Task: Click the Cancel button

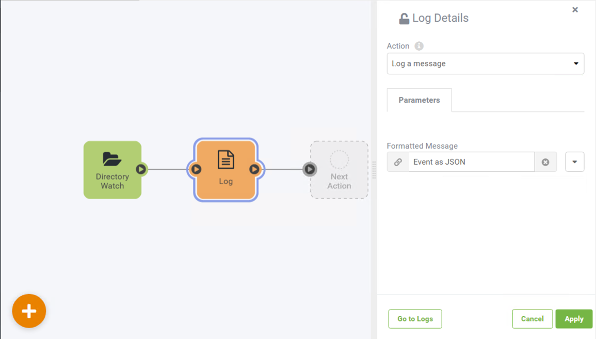Action: [532, 319]
